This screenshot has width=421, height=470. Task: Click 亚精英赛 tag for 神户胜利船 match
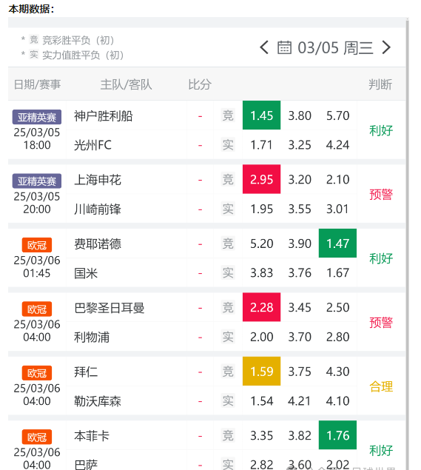tap(37, 117)
